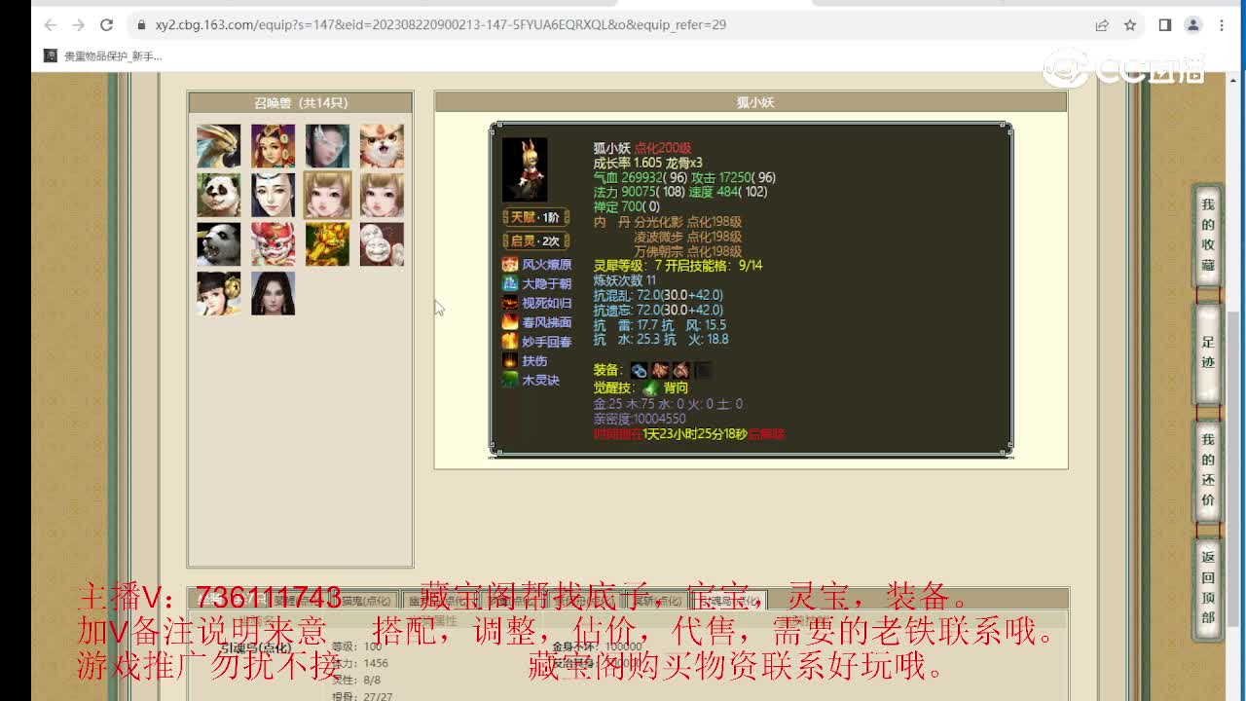Select the blonde girl thumbnail without highlight border

coord(382,195)
